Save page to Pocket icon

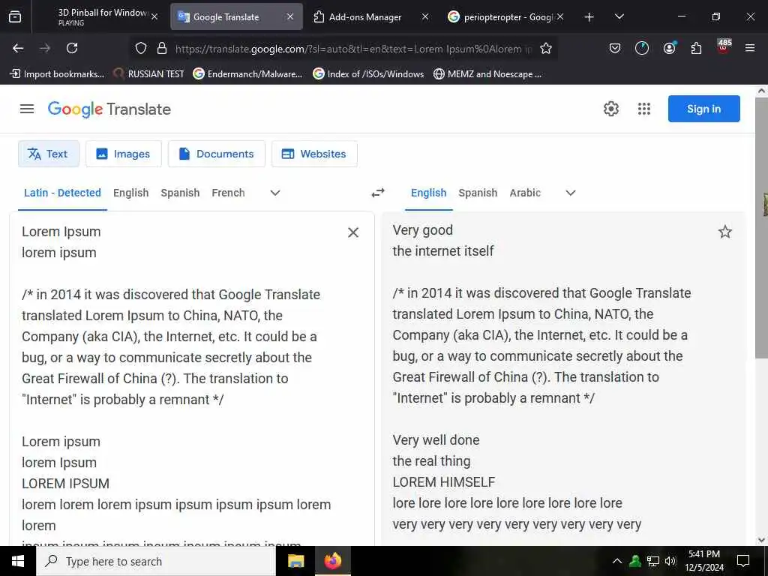click(x=615, y=48)
